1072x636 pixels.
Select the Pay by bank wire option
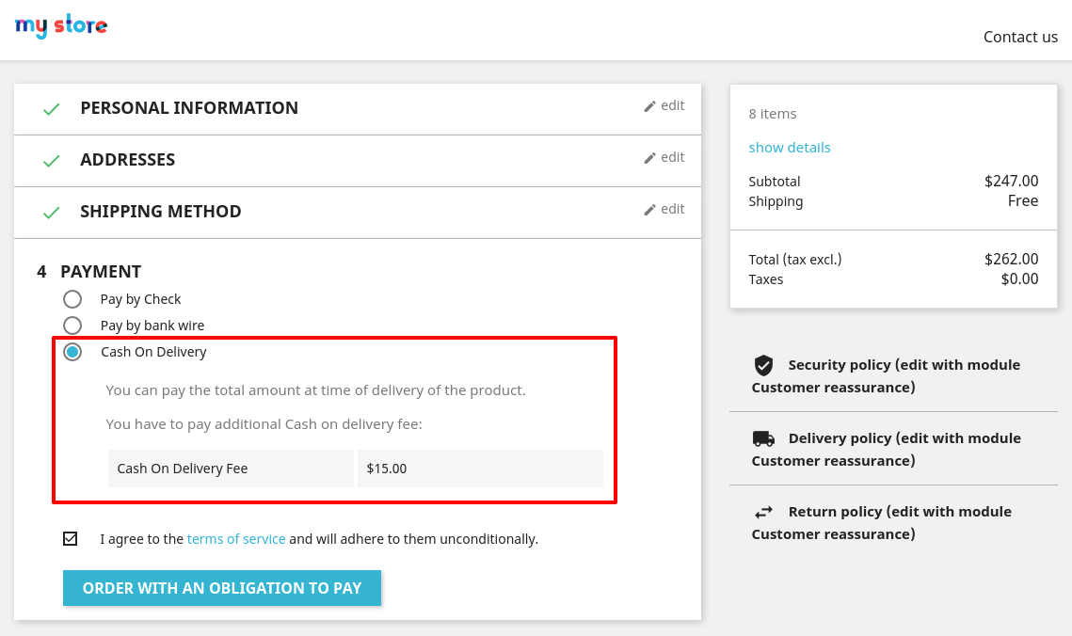(72, 326)
